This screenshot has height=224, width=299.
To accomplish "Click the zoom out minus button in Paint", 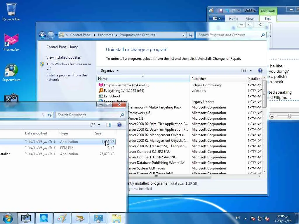I will pos(272,116).
